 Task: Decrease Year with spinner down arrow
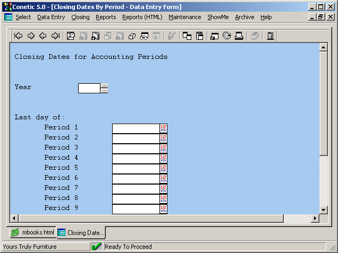pyautogui.click(x=105, y=91)
